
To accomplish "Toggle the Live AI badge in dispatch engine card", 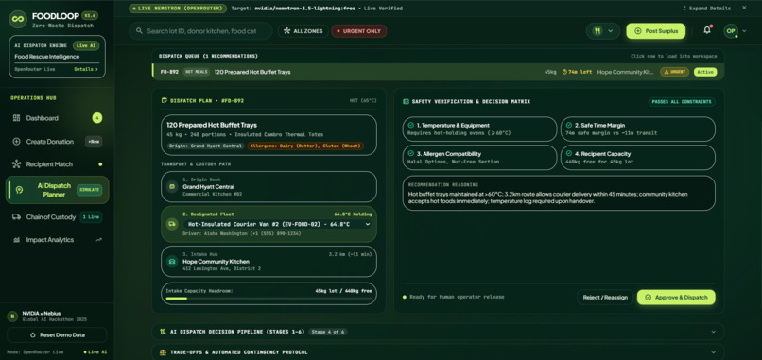I will click(x=86, y=45).
